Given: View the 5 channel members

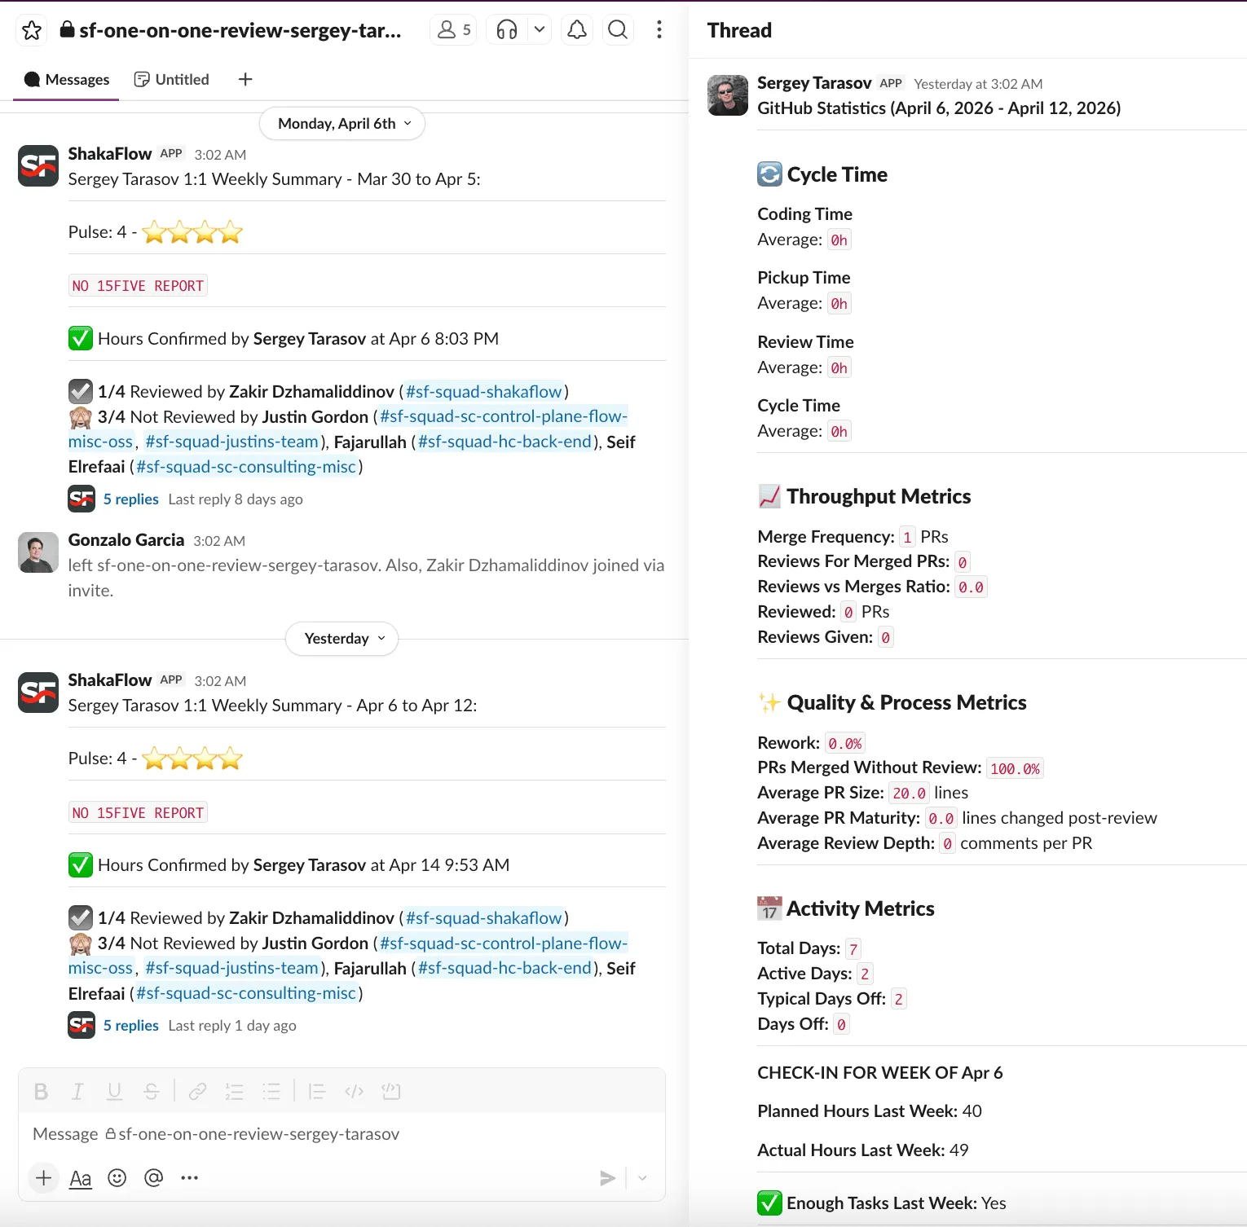Looking at the screenshot, I should tap(453, 31).
